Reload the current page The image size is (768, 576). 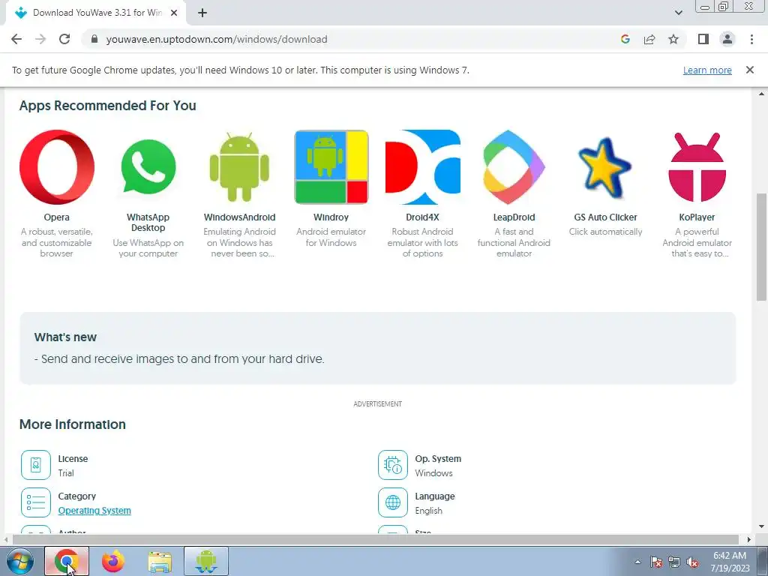[x=64, y=39]
